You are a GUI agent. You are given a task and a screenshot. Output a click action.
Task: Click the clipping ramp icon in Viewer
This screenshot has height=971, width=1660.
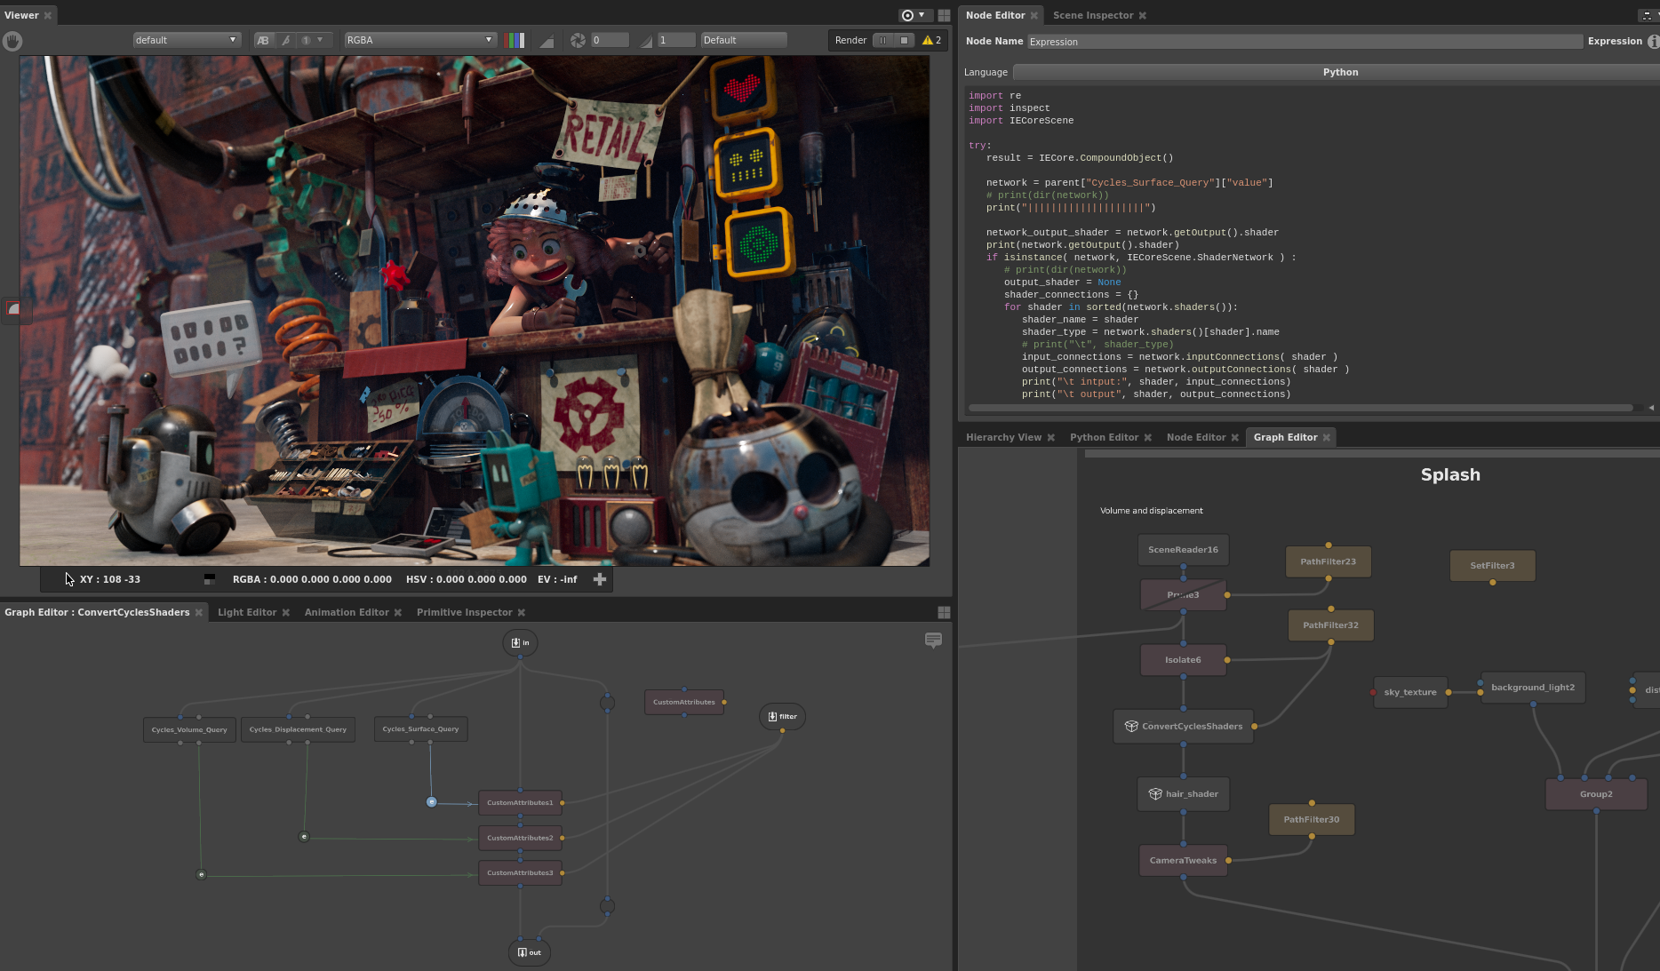547,41
